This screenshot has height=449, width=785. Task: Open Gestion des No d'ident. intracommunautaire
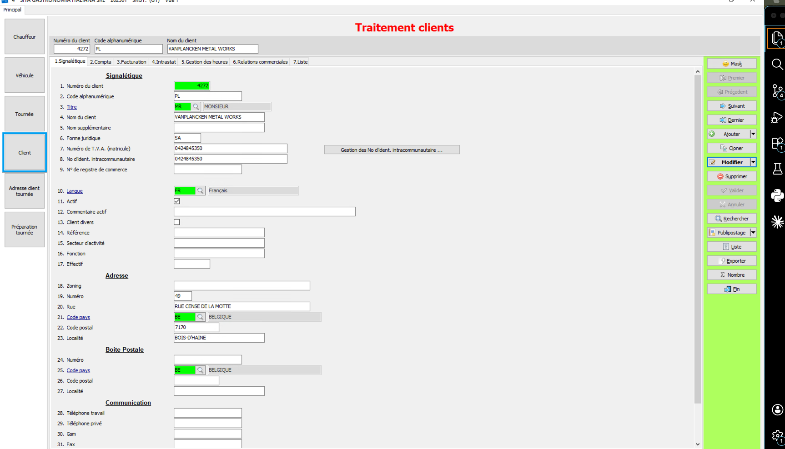pos(392,150)
